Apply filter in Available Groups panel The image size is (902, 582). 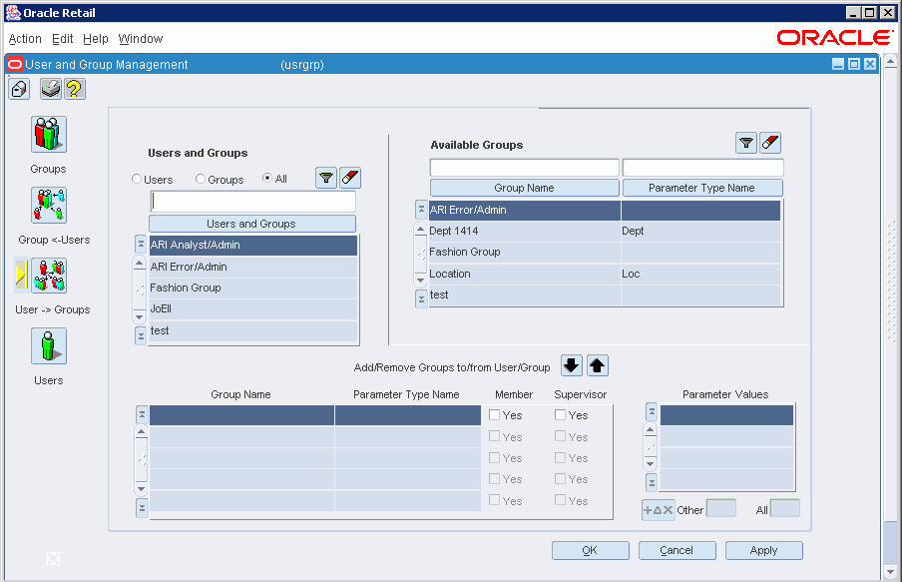point(746,143)
